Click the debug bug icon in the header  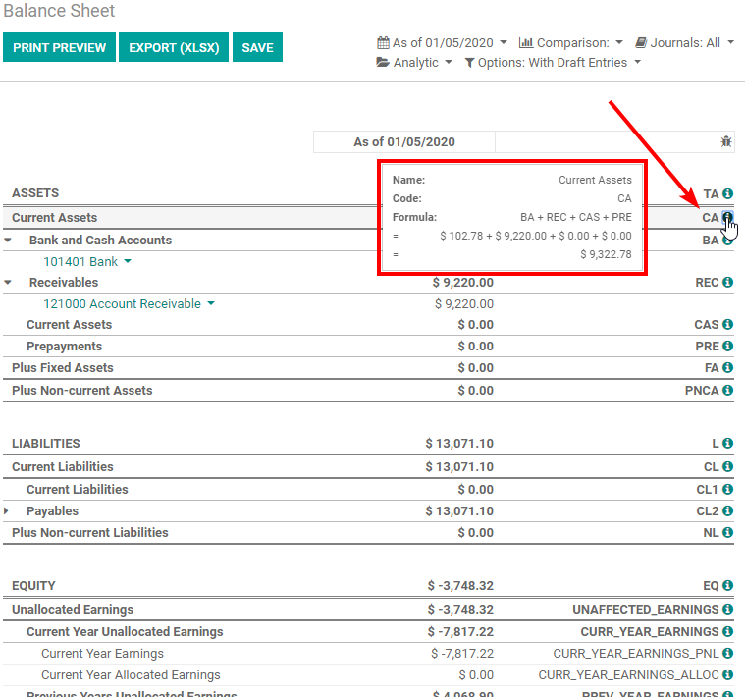point(726,141)
